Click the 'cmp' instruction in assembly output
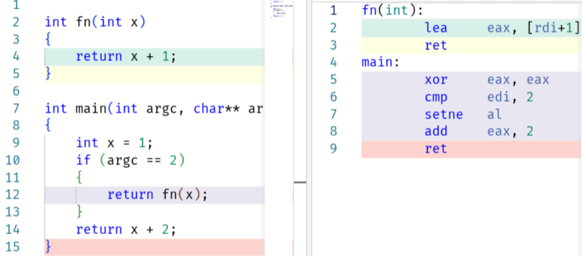This screenshot has width=583, height=256. pos(436,97)
